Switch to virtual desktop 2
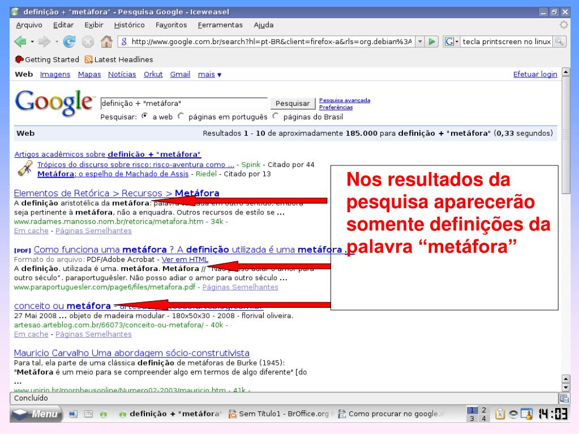This screenshot has height=434, width=579. coord(484,410)
